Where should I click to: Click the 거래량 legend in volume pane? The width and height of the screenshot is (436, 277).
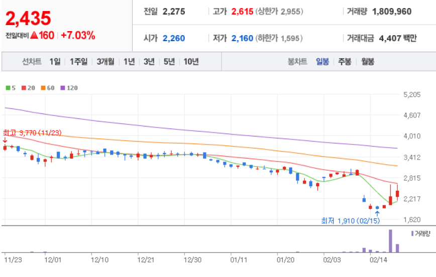click(421, 234)
